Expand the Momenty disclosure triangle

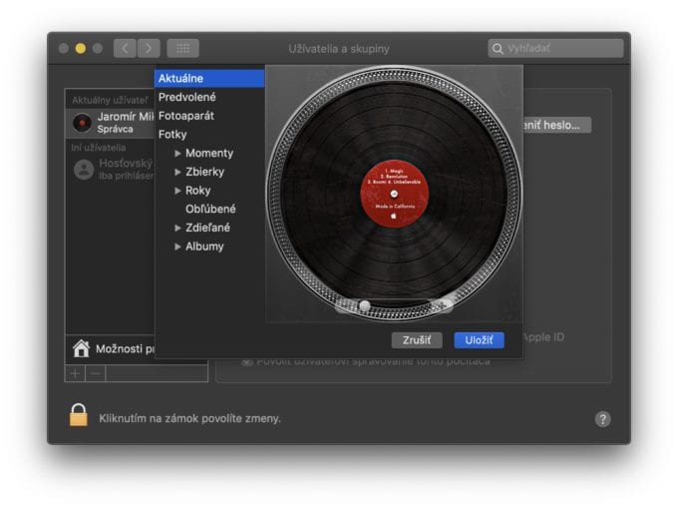coord(177,154)
